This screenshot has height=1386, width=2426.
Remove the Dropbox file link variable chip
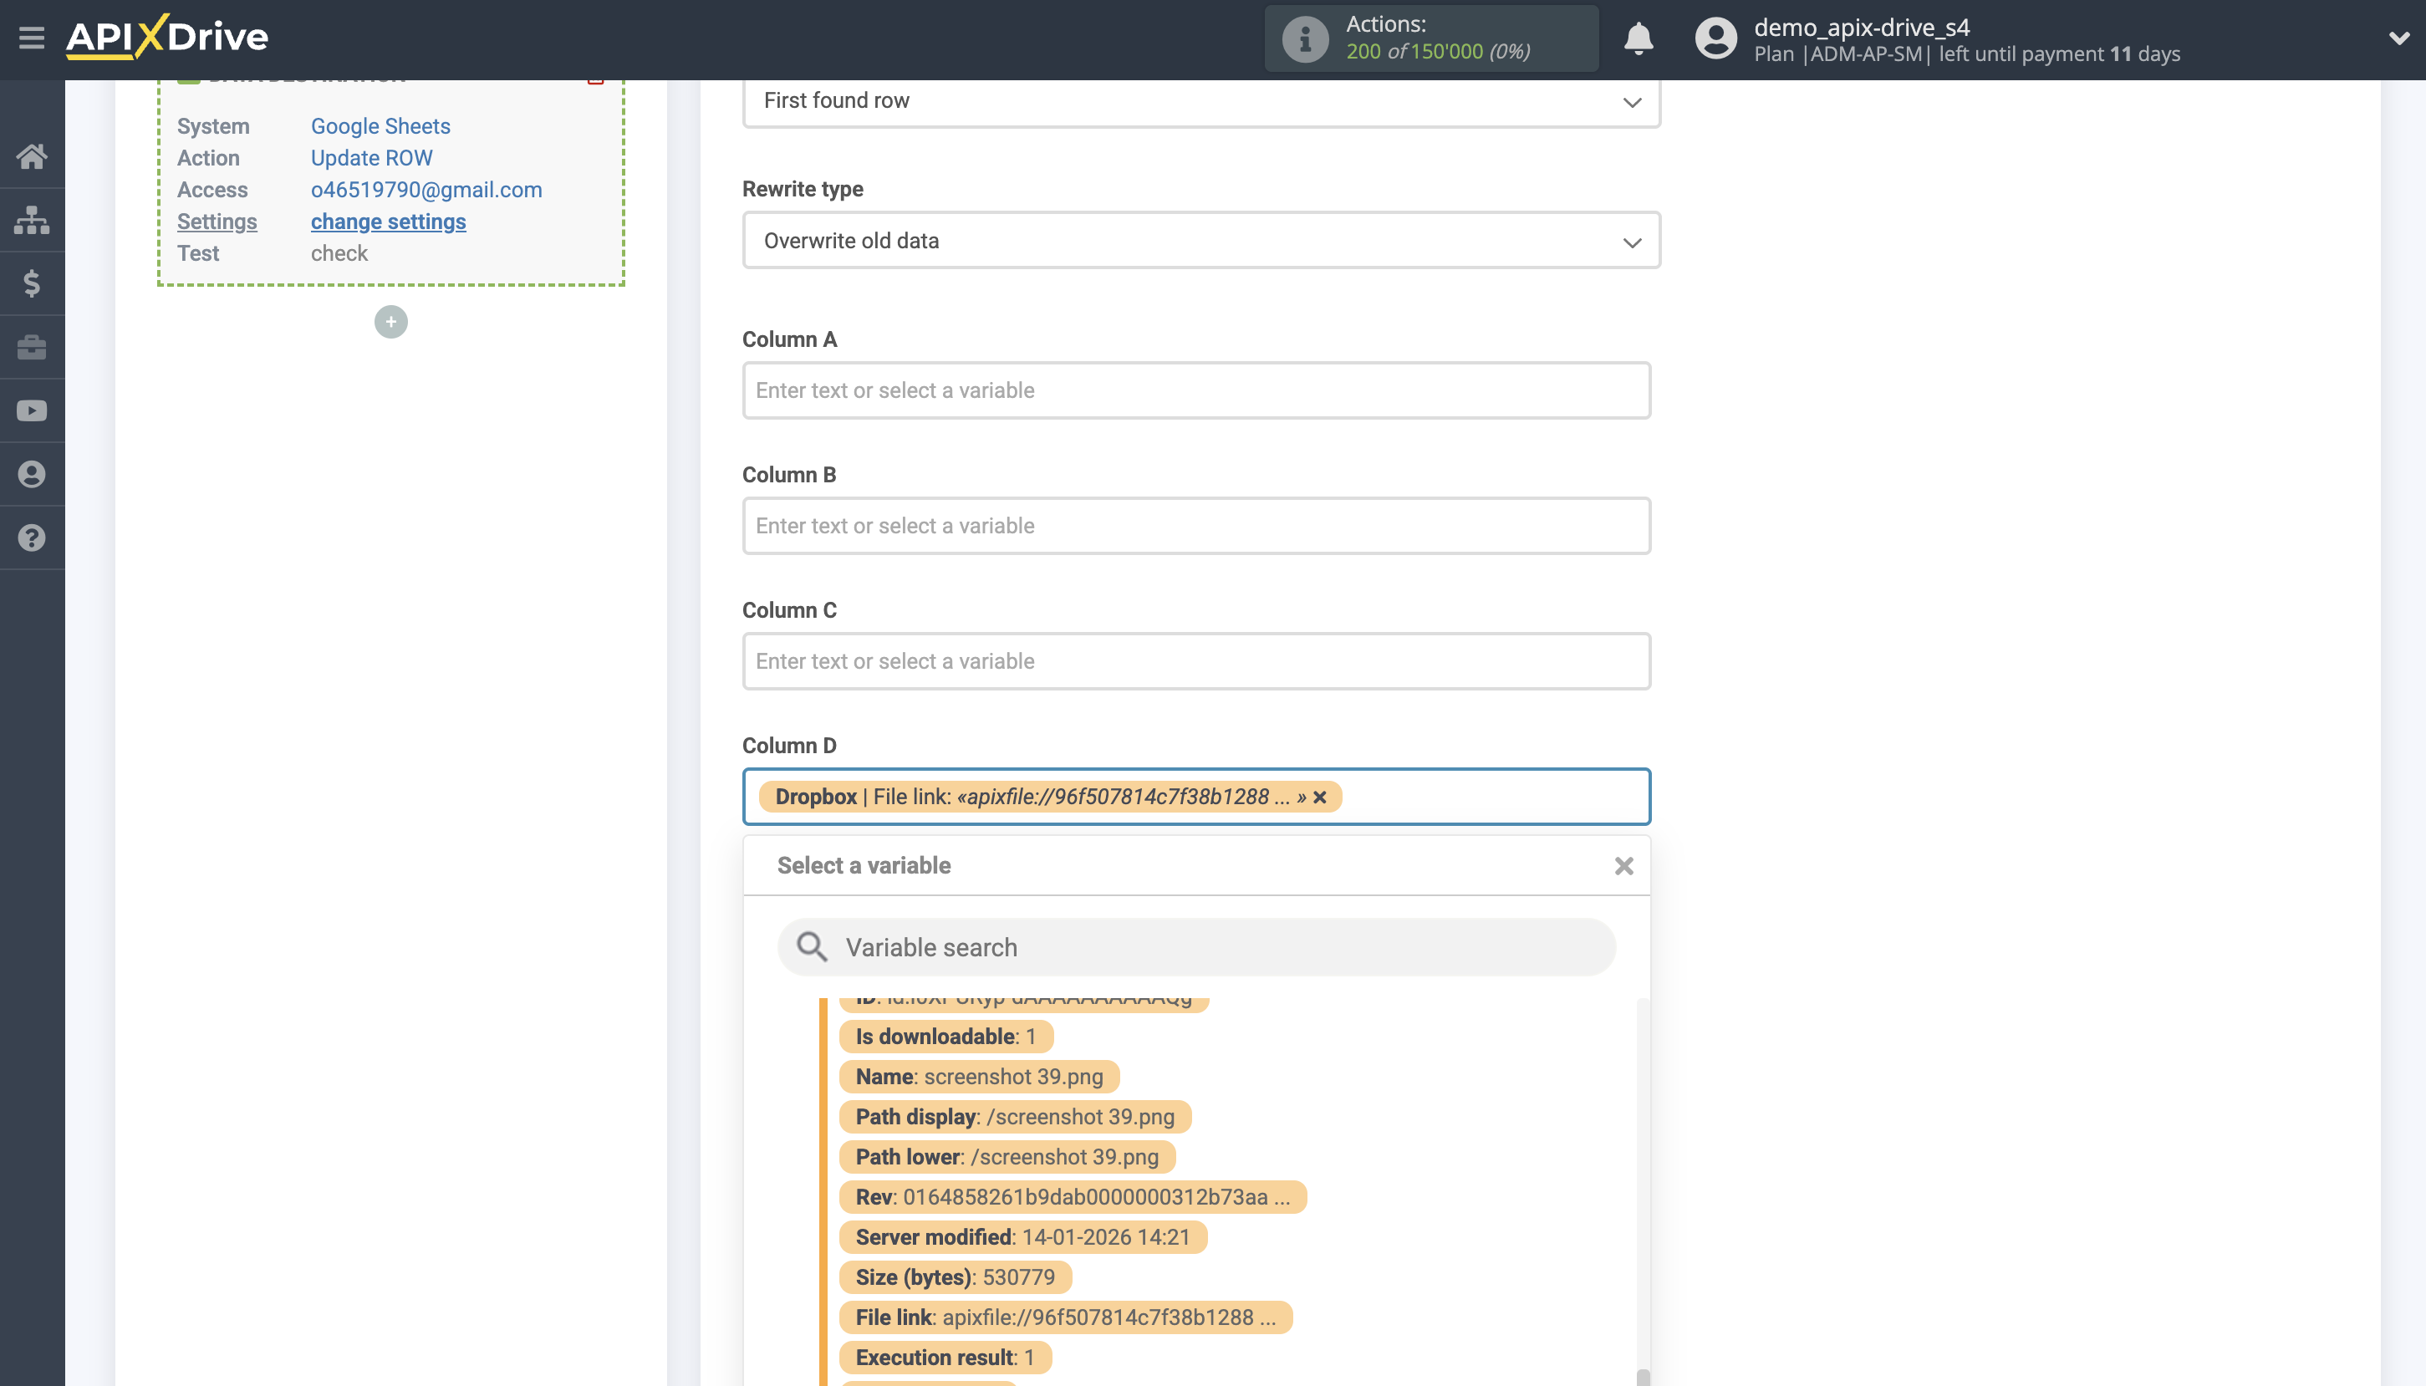click(x=1321, y=797)
